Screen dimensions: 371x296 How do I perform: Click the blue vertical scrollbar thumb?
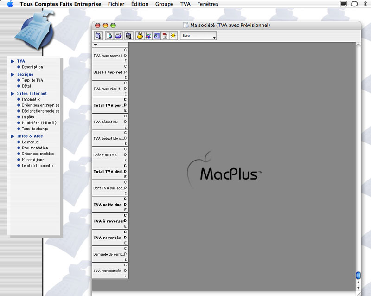tap(358, 276)
